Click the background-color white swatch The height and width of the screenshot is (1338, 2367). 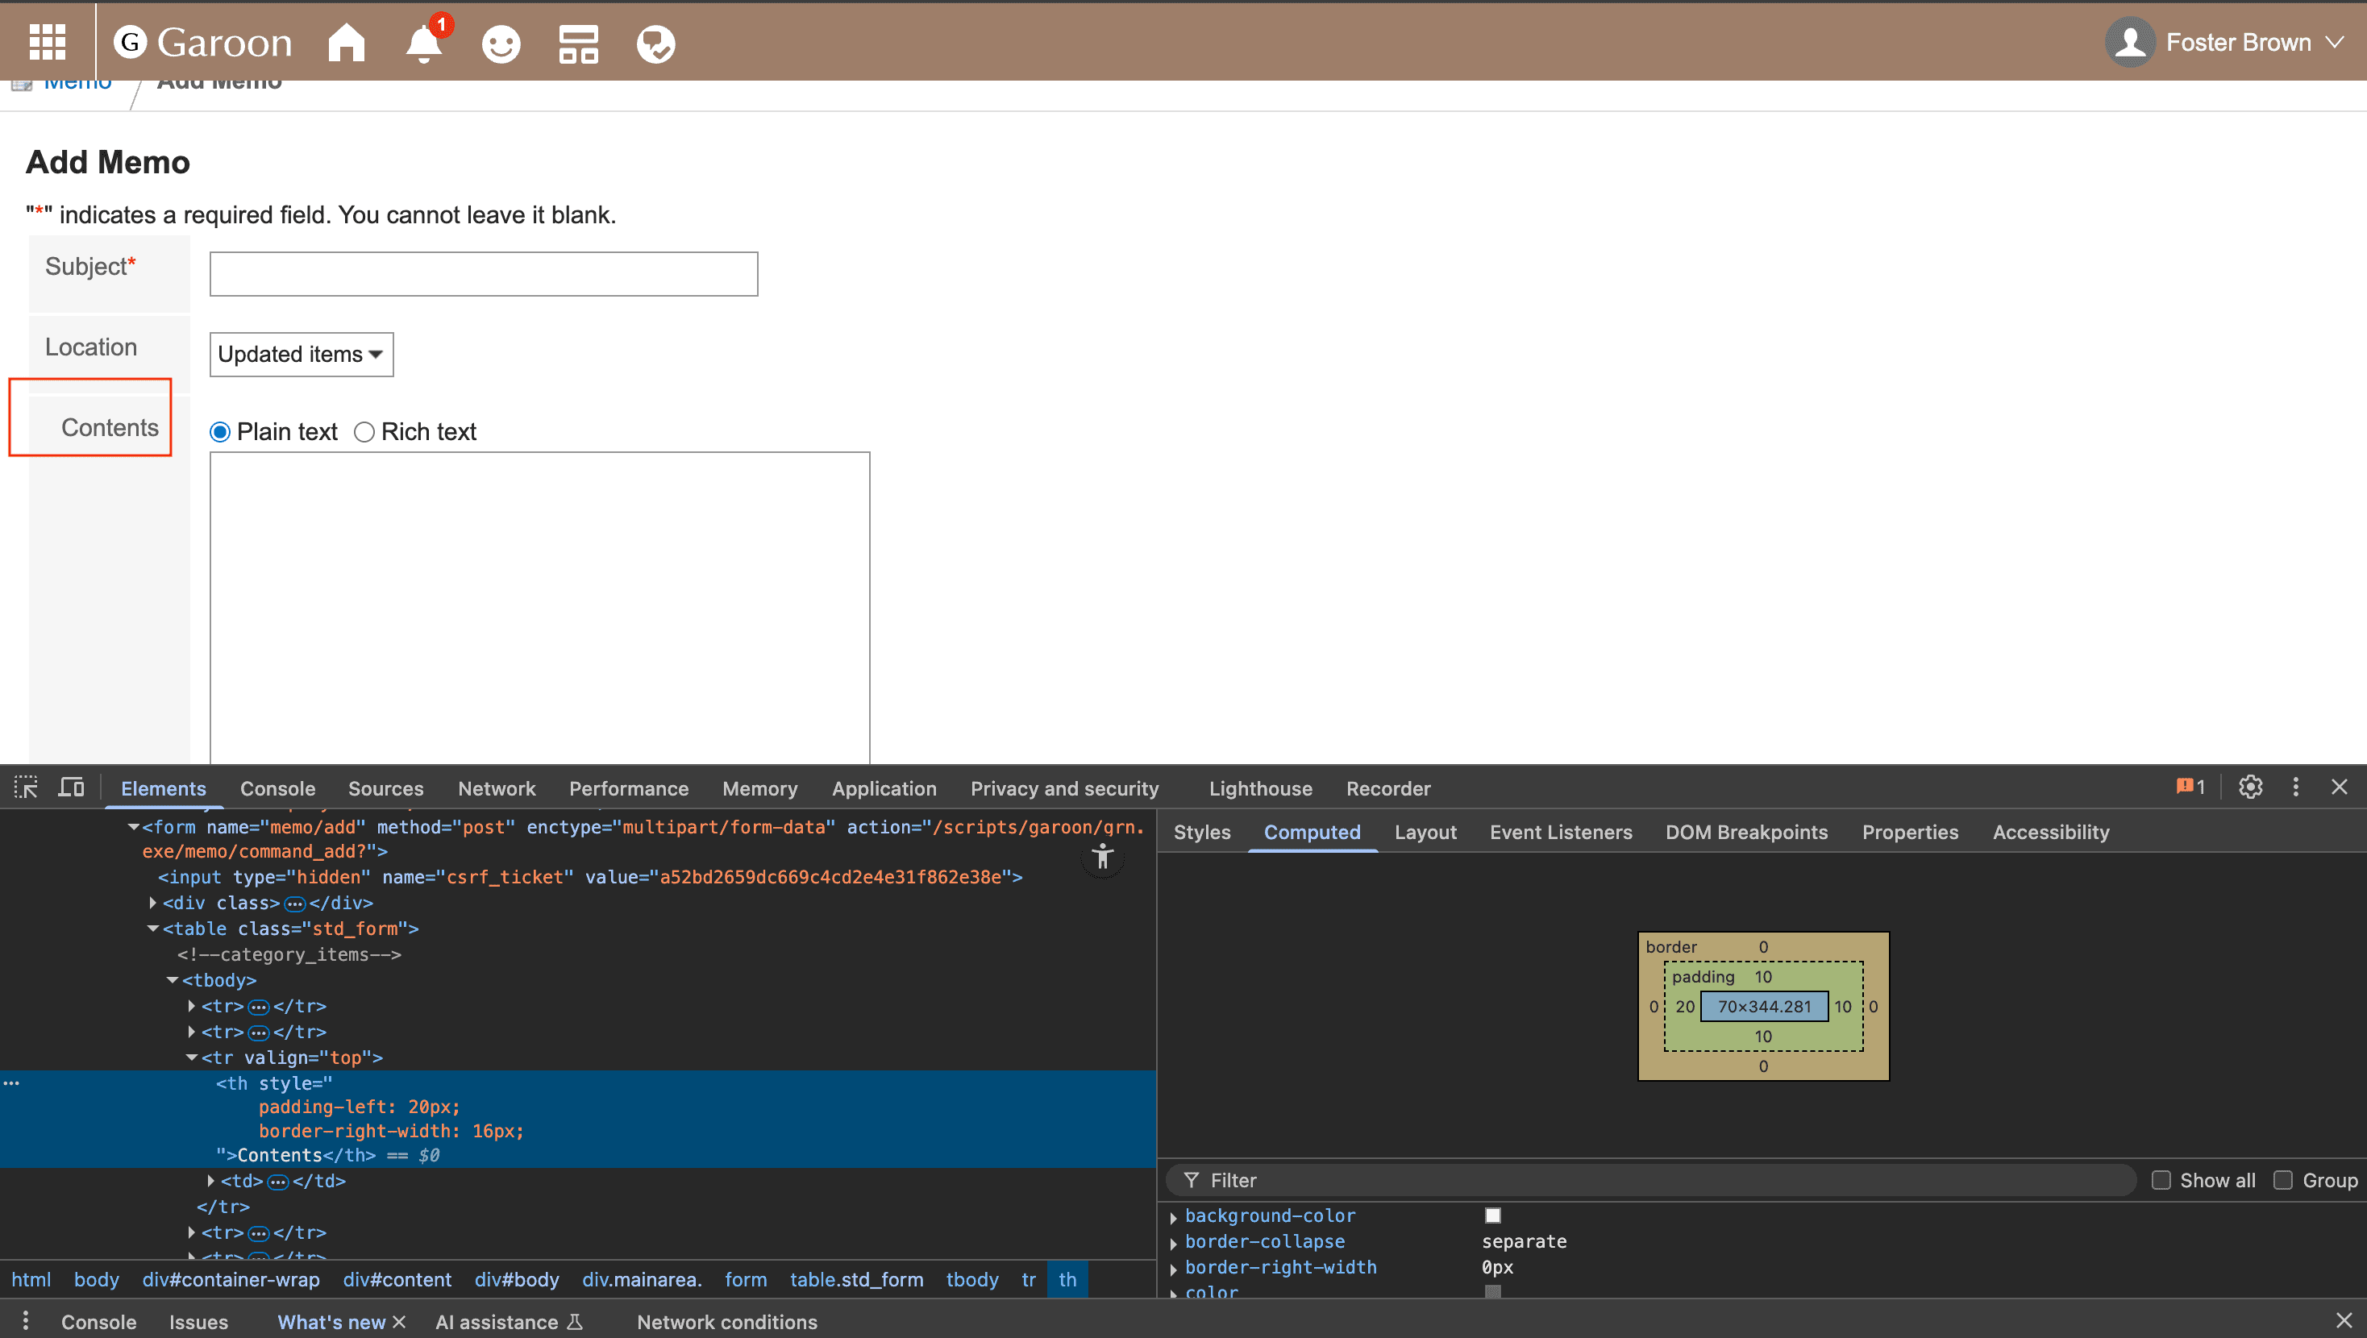(x=1493, y=1215)
